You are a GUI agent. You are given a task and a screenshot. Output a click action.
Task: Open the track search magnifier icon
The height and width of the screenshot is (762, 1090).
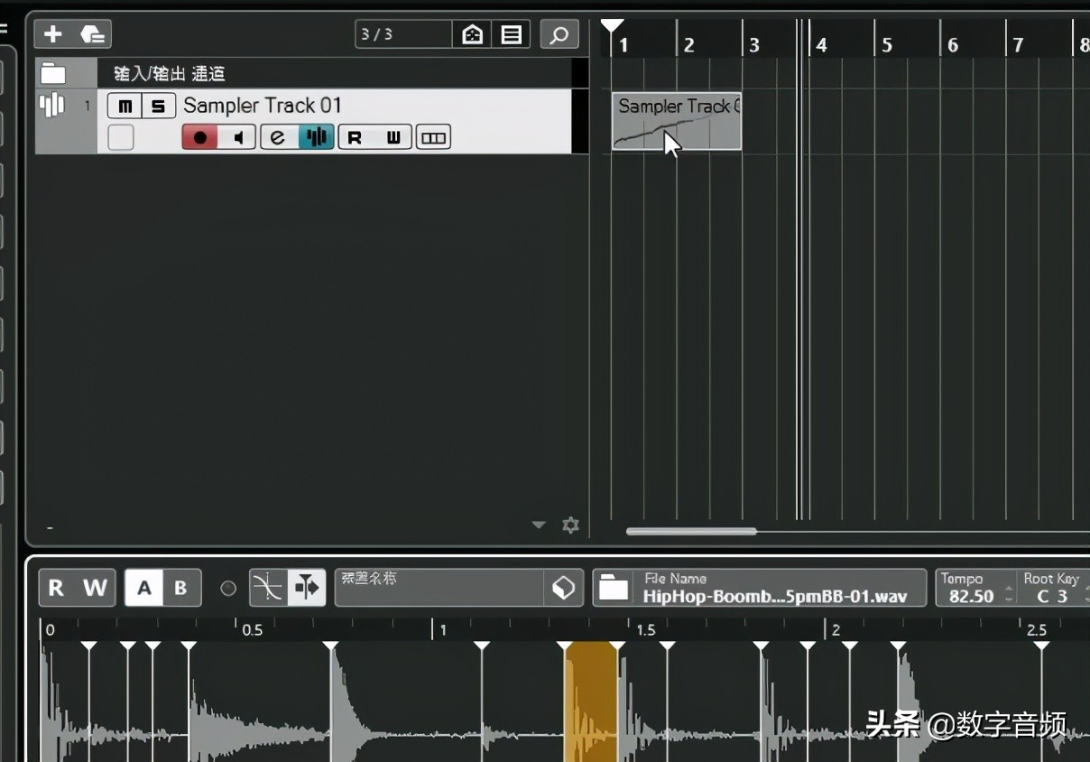(x=559, y=33)
